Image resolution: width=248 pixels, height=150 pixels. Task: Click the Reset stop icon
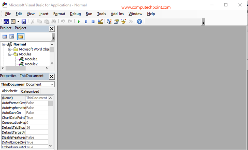coord(93,22)
